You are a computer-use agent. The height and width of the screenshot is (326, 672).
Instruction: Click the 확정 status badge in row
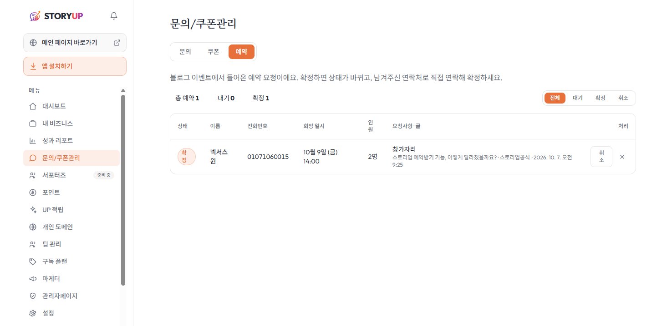click(x=187, y=157)
